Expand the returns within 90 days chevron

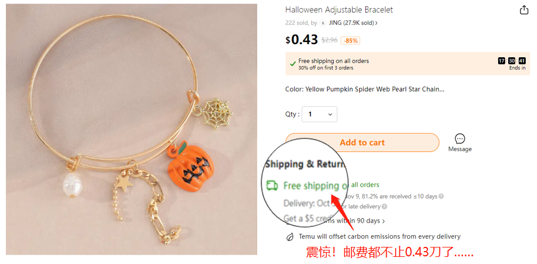pyautogui.click(x=383, y=221)
